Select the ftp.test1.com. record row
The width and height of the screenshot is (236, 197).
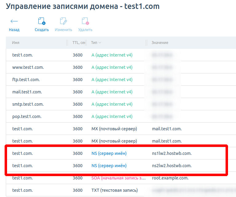point(26,80)
